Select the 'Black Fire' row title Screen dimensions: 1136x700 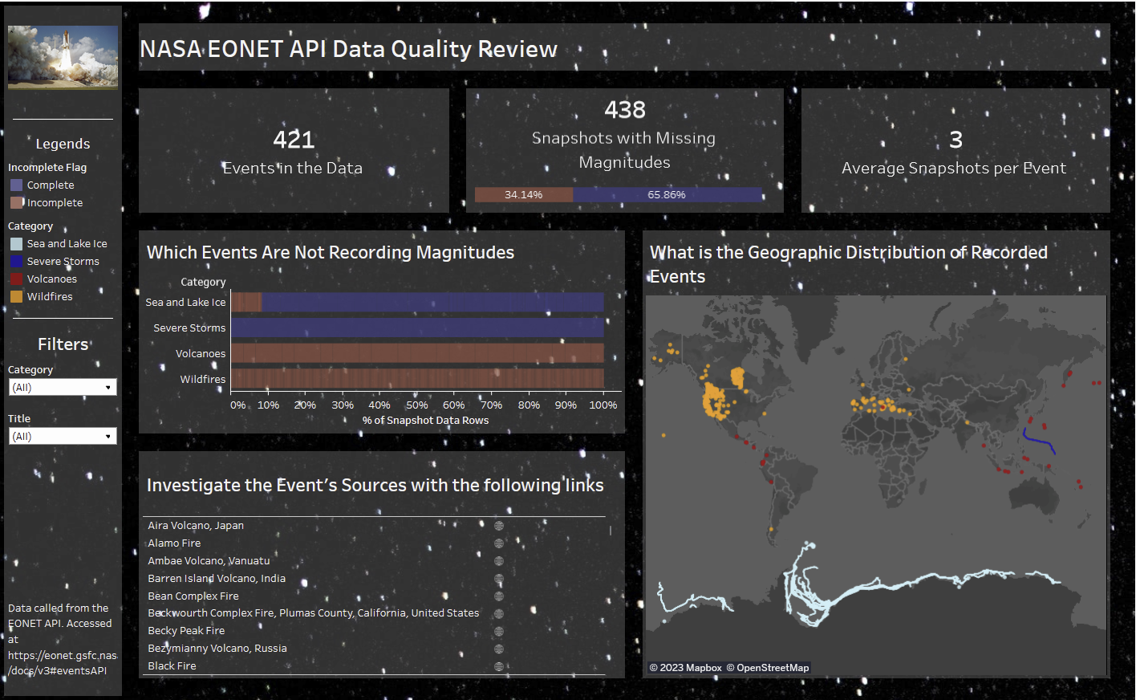click(172, 666)
